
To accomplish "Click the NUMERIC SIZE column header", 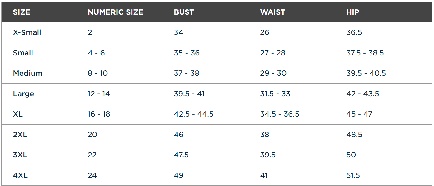I will point(115,12).
